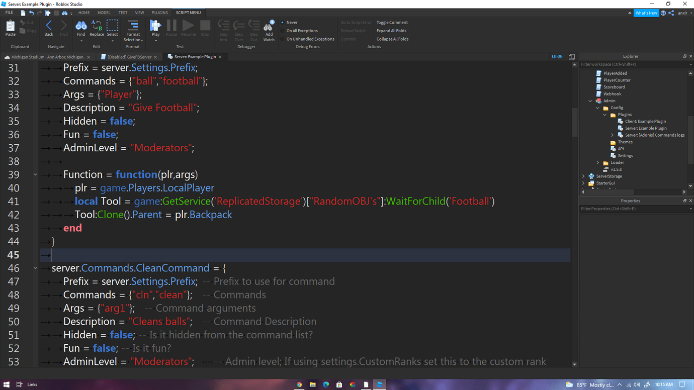The image size is (694, 390).
Task: Collapse the code fold at line 39
Action: pyautogui.click(x=35, y=174)
